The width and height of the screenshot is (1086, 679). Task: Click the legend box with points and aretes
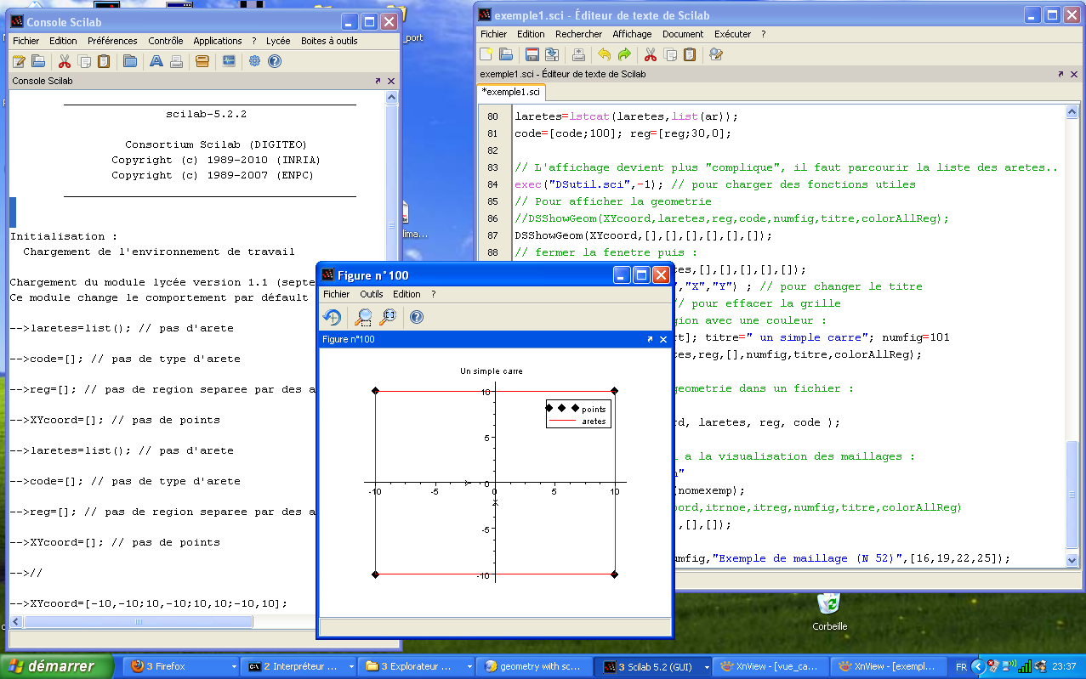[x=578, y=414]
